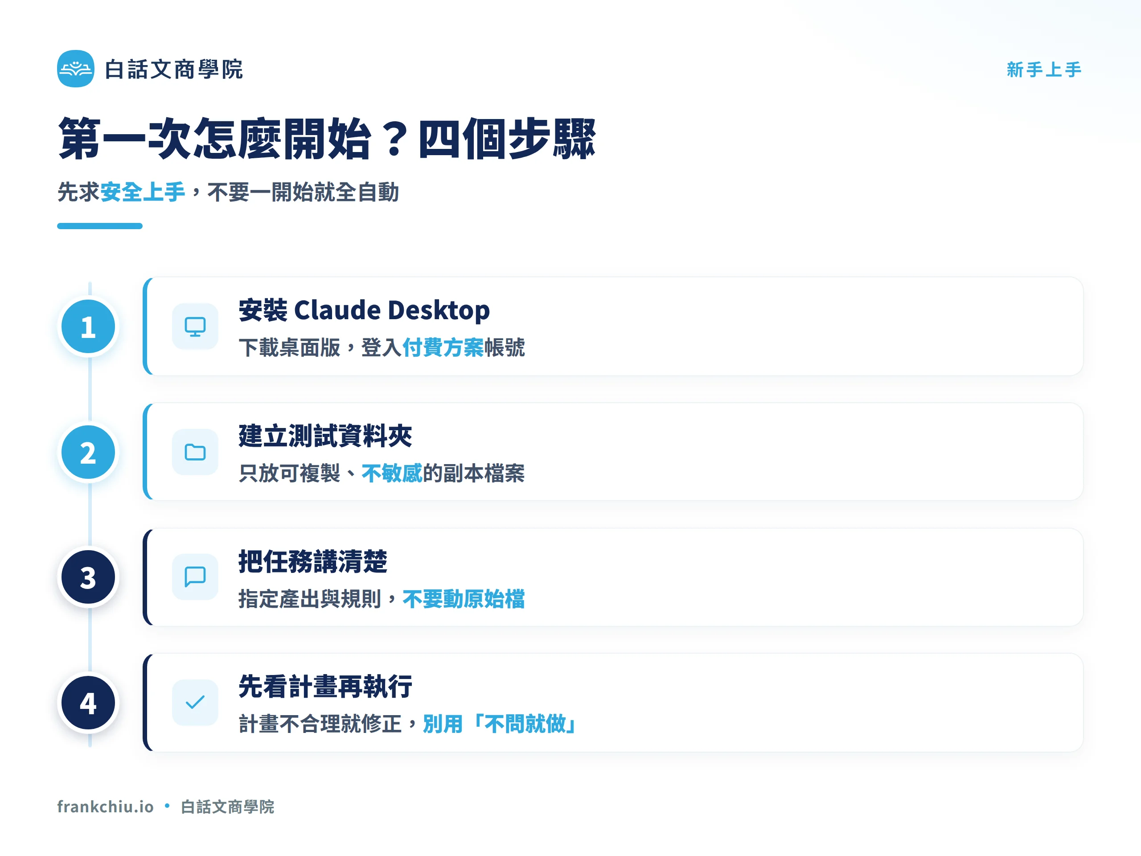This screenshot has height=856, width=1141.
Task: Click the title 第一次怎麼開始？四個步驟
Action: coord(327,138)
